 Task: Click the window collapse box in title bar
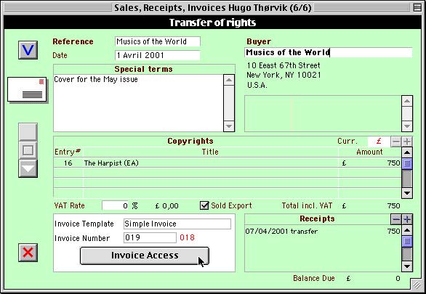[x=417, y=7]
